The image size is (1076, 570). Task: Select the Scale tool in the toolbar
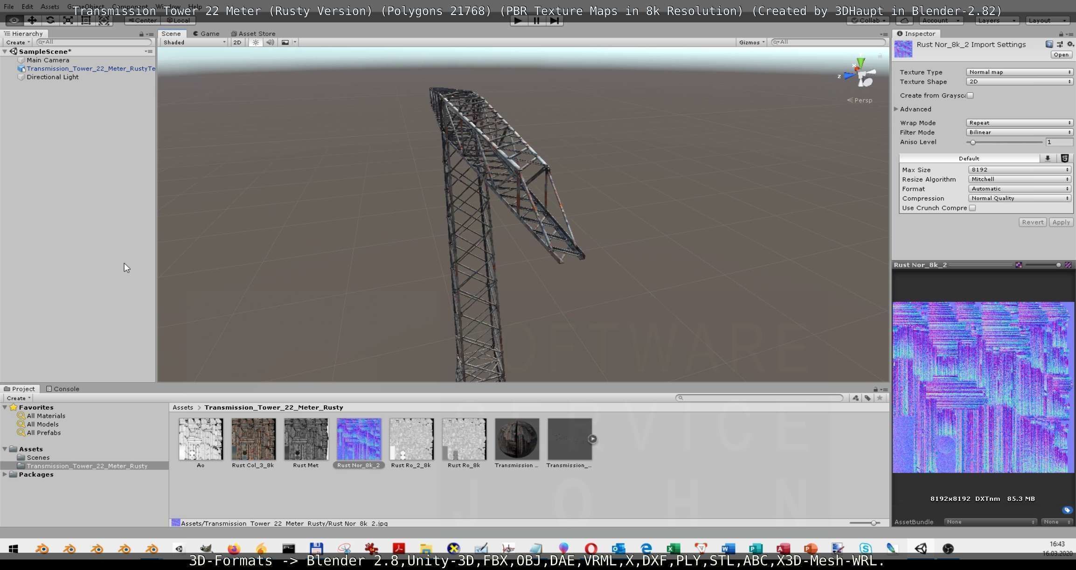tap(68, 21)
